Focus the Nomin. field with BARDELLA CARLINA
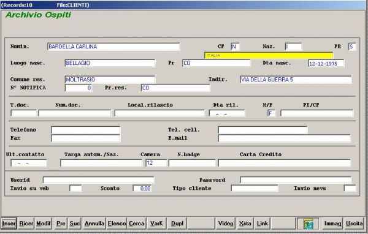 click(113, 47)
